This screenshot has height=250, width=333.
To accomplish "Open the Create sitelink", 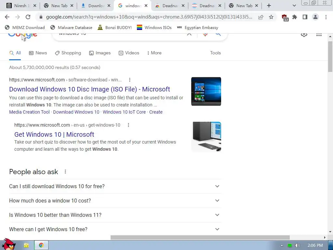I will (x=156, y=112).
